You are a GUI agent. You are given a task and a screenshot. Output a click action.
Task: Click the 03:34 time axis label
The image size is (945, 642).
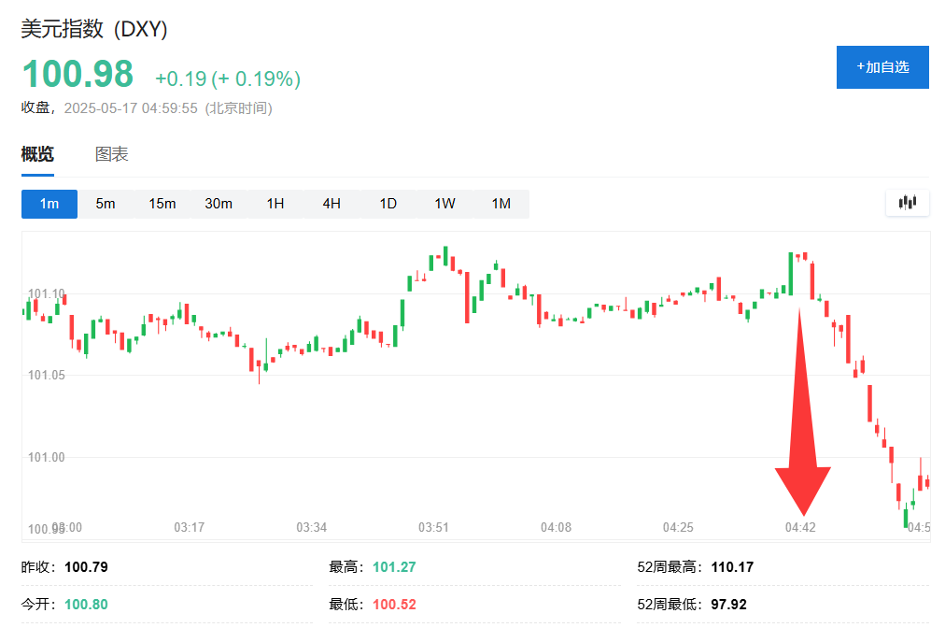tap(312, 527)
